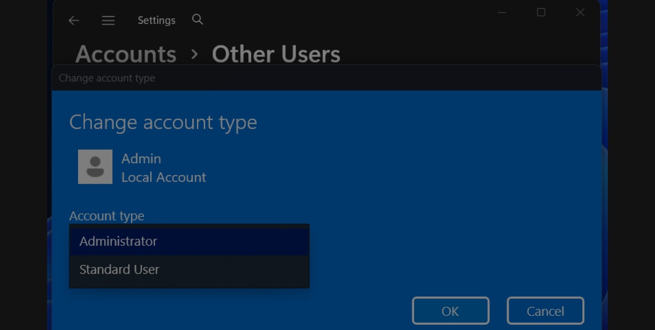The height and width of the screenshot is (330, 655).
Task: Click the Other Users breadcrumb
Action: 276,53
